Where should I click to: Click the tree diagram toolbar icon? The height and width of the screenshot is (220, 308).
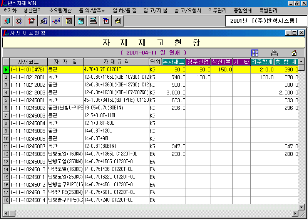(x=56, y=21)
